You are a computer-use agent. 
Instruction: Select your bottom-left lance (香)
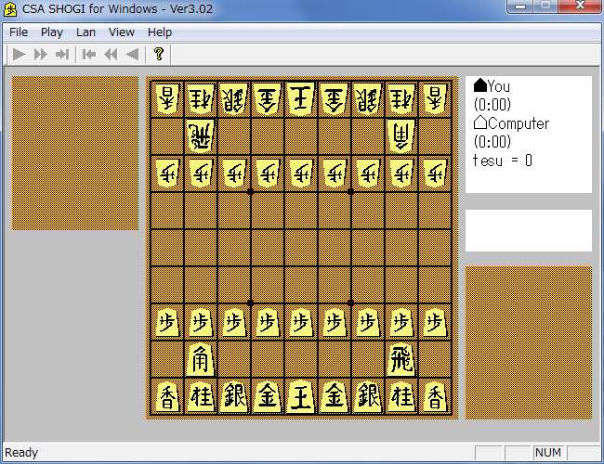point(167,396)
